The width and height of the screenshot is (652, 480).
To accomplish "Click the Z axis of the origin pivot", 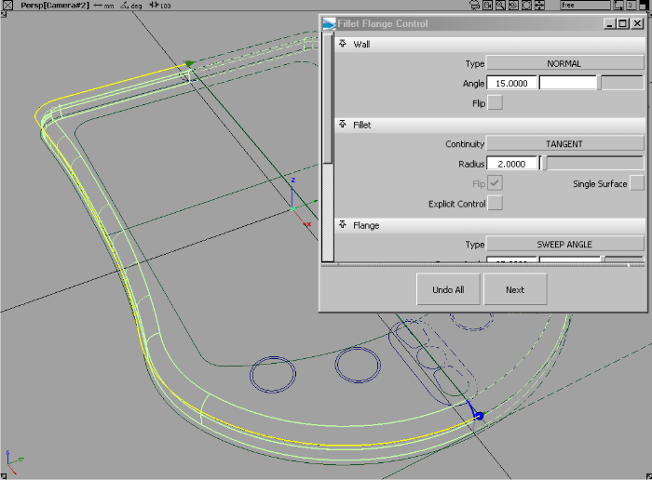I will pyautogui.click(x=292, y=193).
